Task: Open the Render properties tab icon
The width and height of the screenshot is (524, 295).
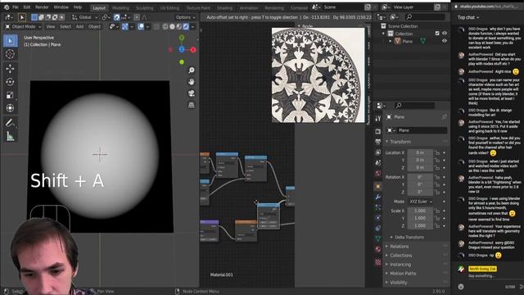Action: pos(378,131)
